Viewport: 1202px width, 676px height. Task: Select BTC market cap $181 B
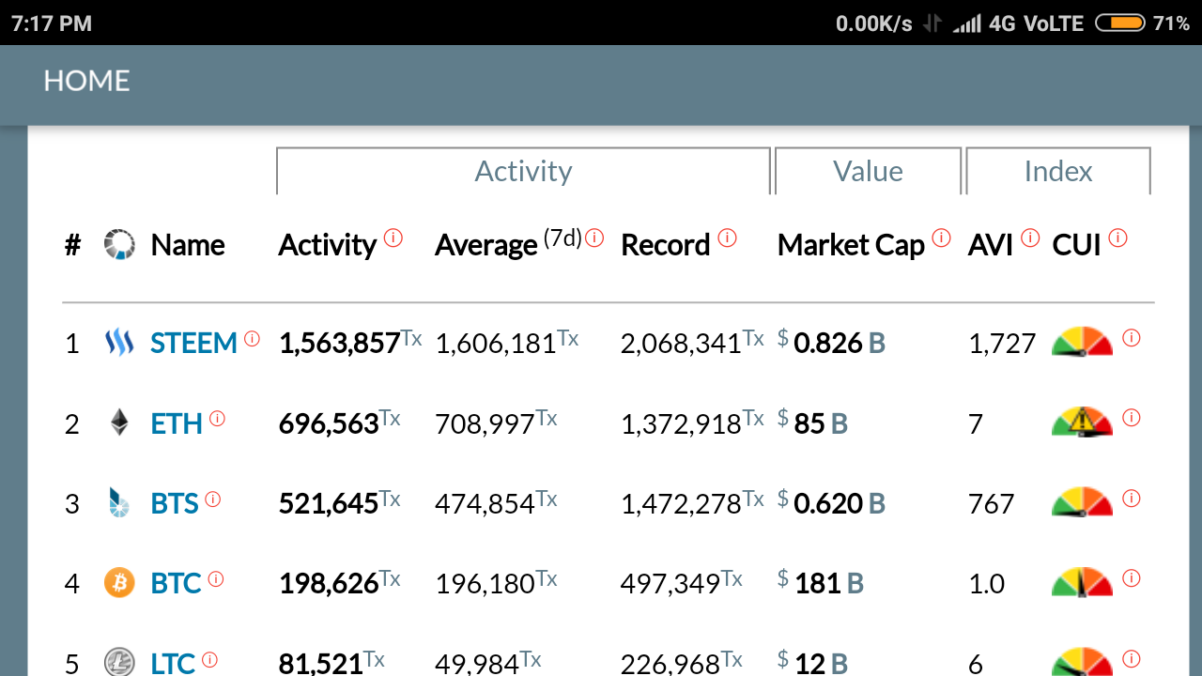pyautogui.click(x=821, y=583)
